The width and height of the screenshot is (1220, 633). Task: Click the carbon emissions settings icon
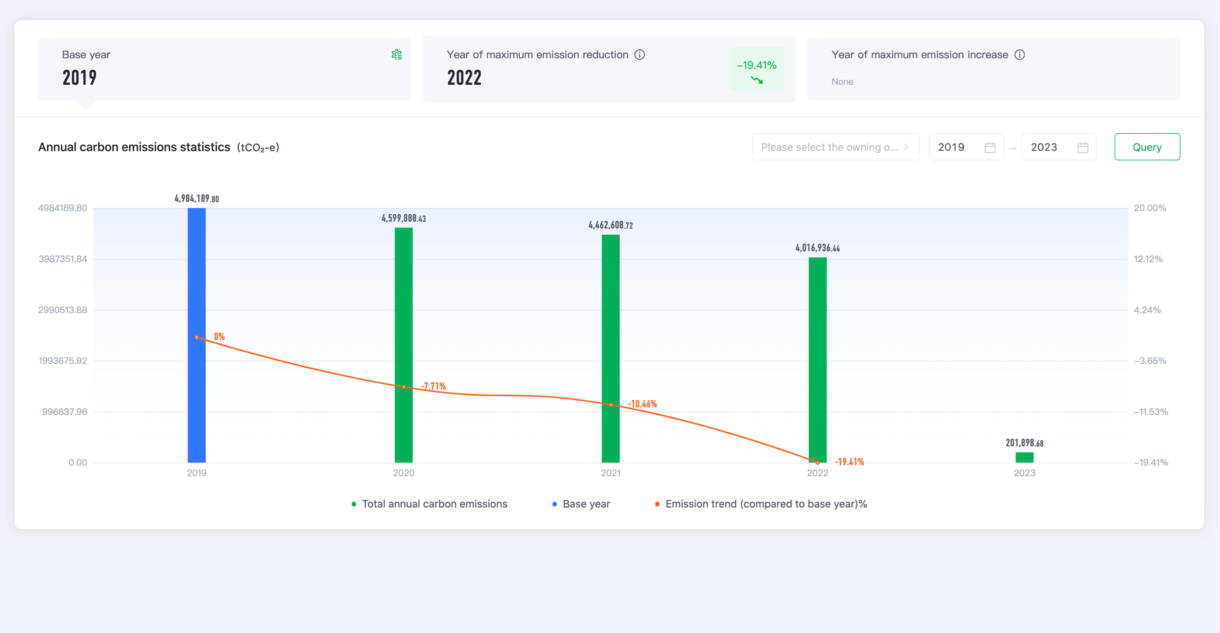[396, 55]
